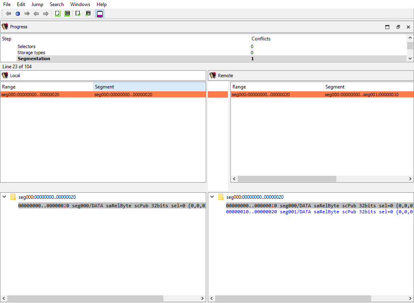Collapse the seg000 tree node in lower-right pane
The width and height of the screenshot is (414, 303).
(212, 197)
